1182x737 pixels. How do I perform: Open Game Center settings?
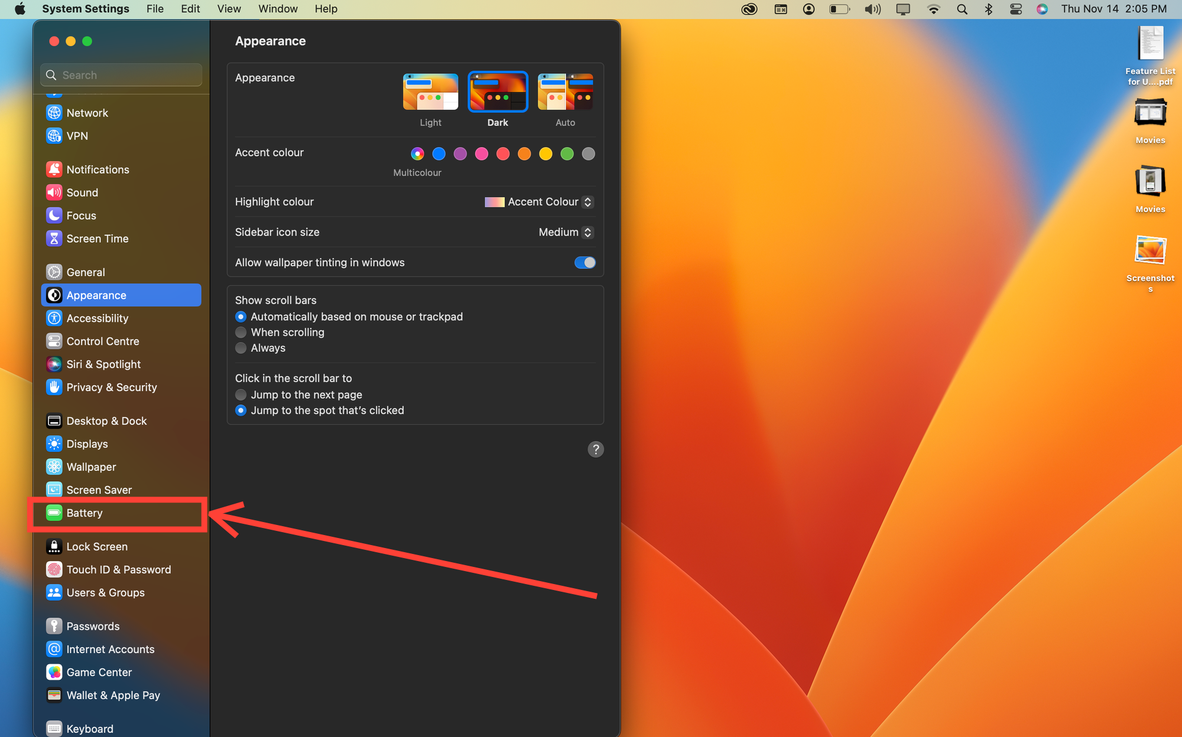click(x=99, y=672)
